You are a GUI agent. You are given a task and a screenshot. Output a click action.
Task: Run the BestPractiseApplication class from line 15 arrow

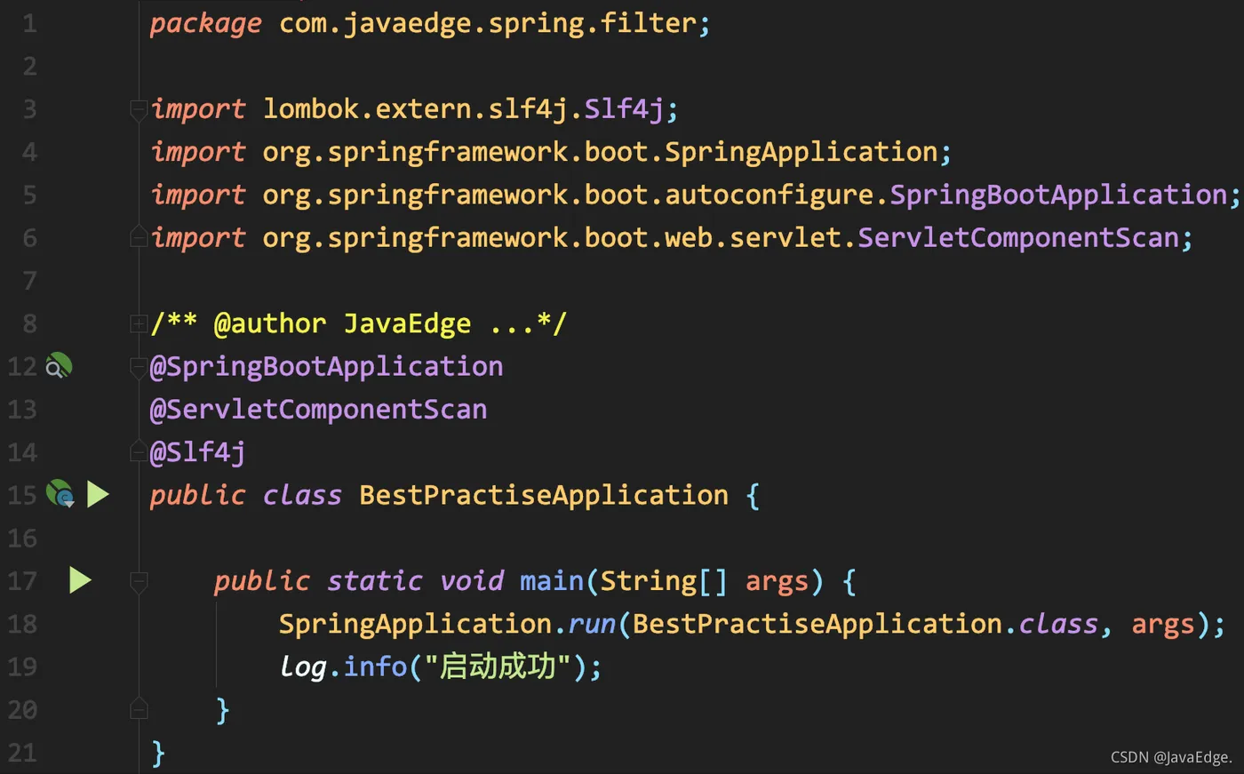click(98, 494)
